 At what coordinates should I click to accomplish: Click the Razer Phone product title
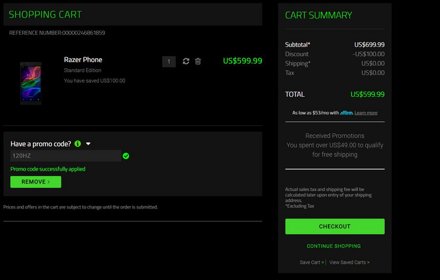tap(83, 60)
